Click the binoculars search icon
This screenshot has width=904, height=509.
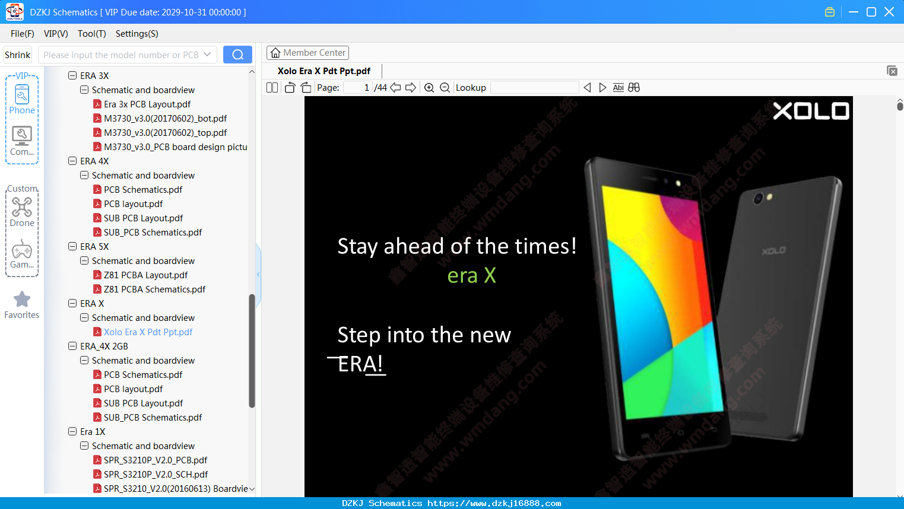coord(634,88)
